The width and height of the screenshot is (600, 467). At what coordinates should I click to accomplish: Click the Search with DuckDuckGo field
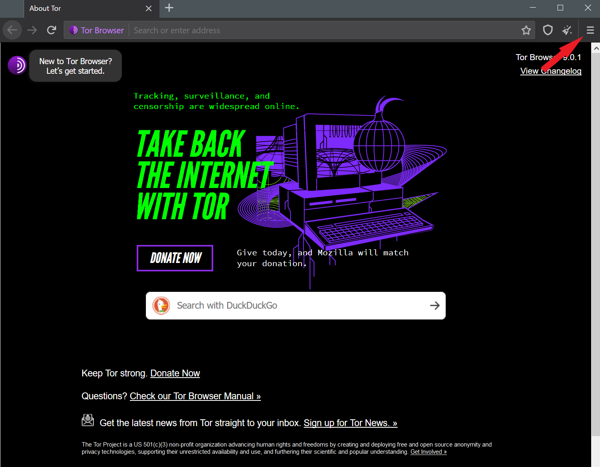tap(281, 305)
